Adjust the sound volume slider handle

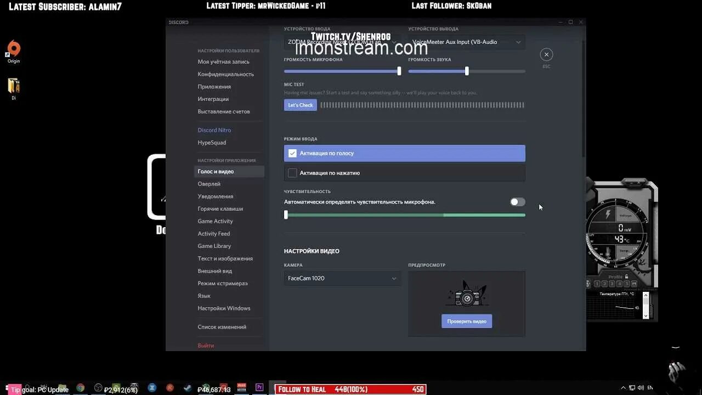coord(467,71)
